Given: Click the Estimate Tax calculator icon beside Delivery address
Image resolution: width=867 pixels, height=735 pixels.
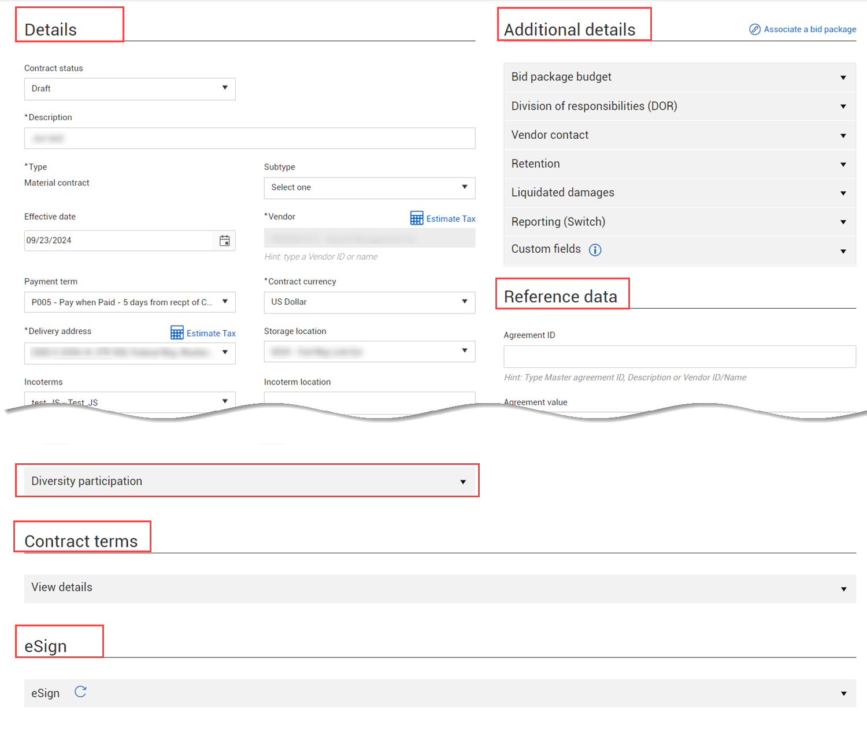Looking at the screenshot, I should coord(177,333).
